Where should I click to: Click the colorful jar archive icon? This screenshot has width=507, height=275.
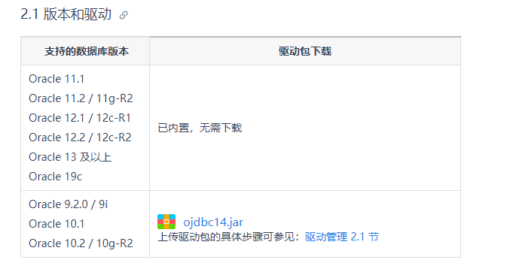166,222
